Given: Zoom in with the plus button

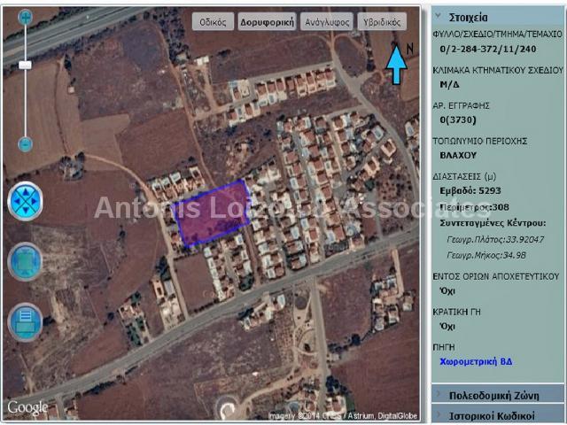Looking at the screenshot, I should click(26, 17).
